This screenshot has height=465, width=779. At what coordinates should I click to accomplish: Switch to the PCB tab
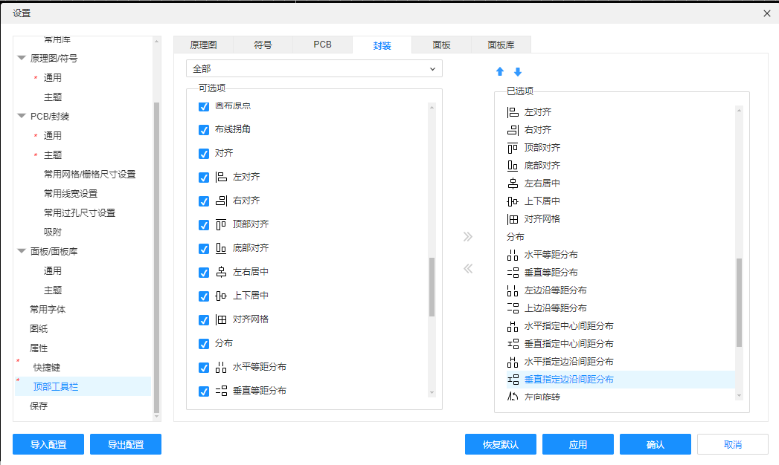pyautogui.click(x=322, y=45)
